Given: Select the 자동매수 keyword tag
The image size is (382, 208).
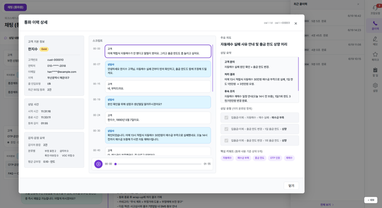Looking at the screenshot, I should tap(227, 158).
